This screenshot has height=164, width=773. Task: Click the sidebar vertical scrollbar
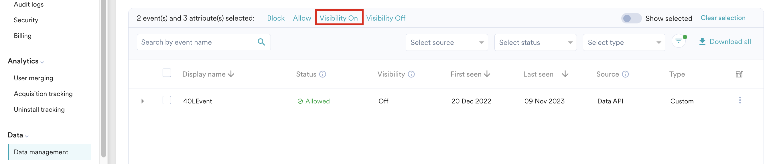[x=104, y=78]
